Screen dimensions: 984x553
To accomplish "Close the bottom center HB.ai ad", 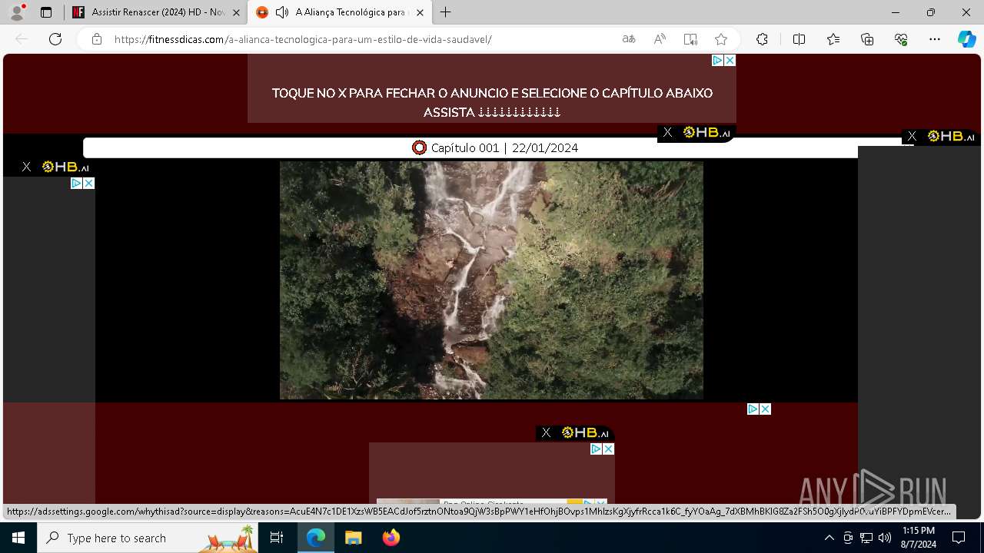I will pos(546,432).
